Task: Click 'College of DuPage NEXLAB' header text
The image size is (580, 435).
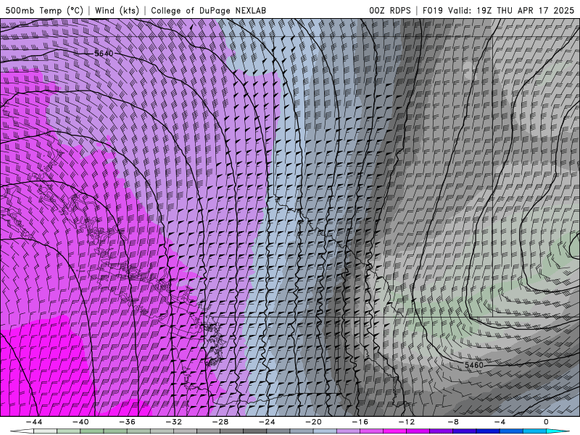Action: (208, 10)
